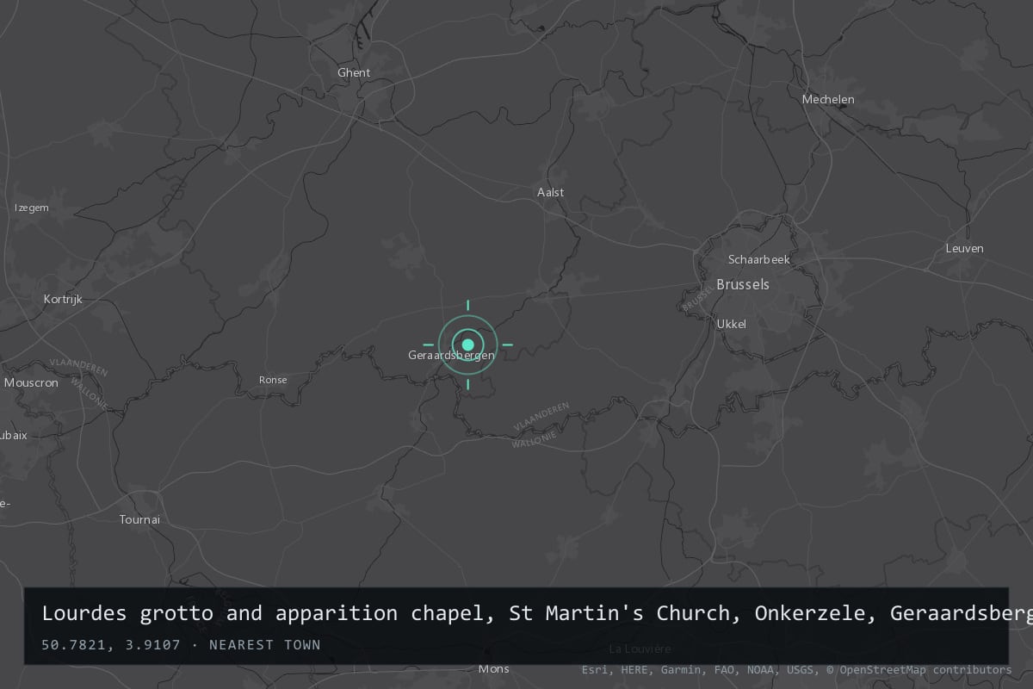Click the Schaarbeek label

click(759, 259)
